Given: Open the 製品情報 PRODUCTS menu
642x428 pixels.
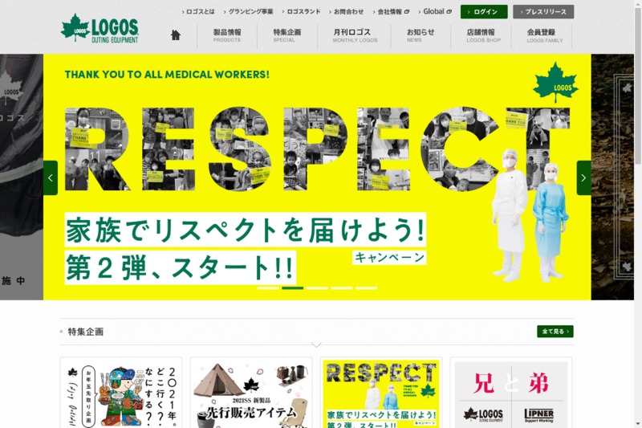Looking at the screenshot, I should (x=227, y=35).
